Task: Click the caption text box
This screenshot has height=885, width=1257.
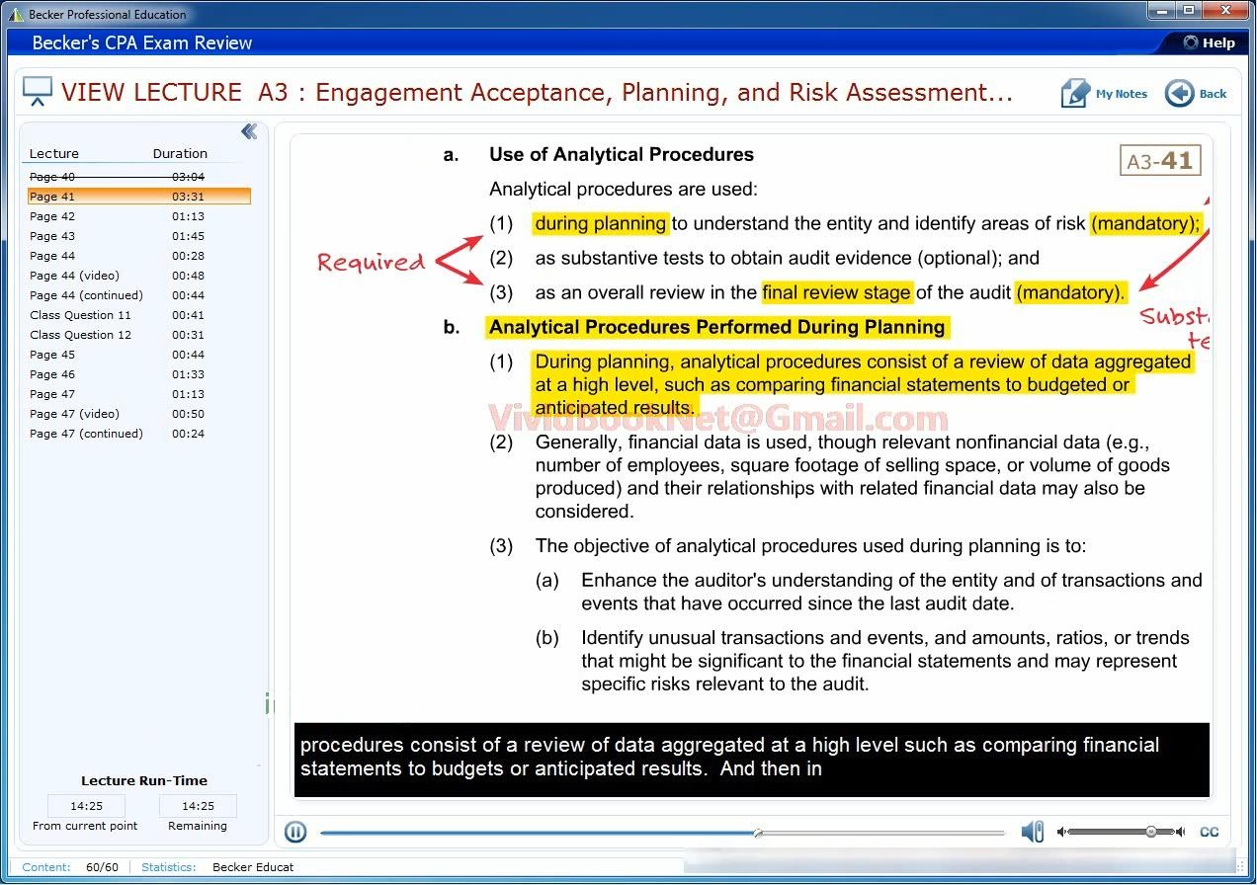Action: point(752,760)
